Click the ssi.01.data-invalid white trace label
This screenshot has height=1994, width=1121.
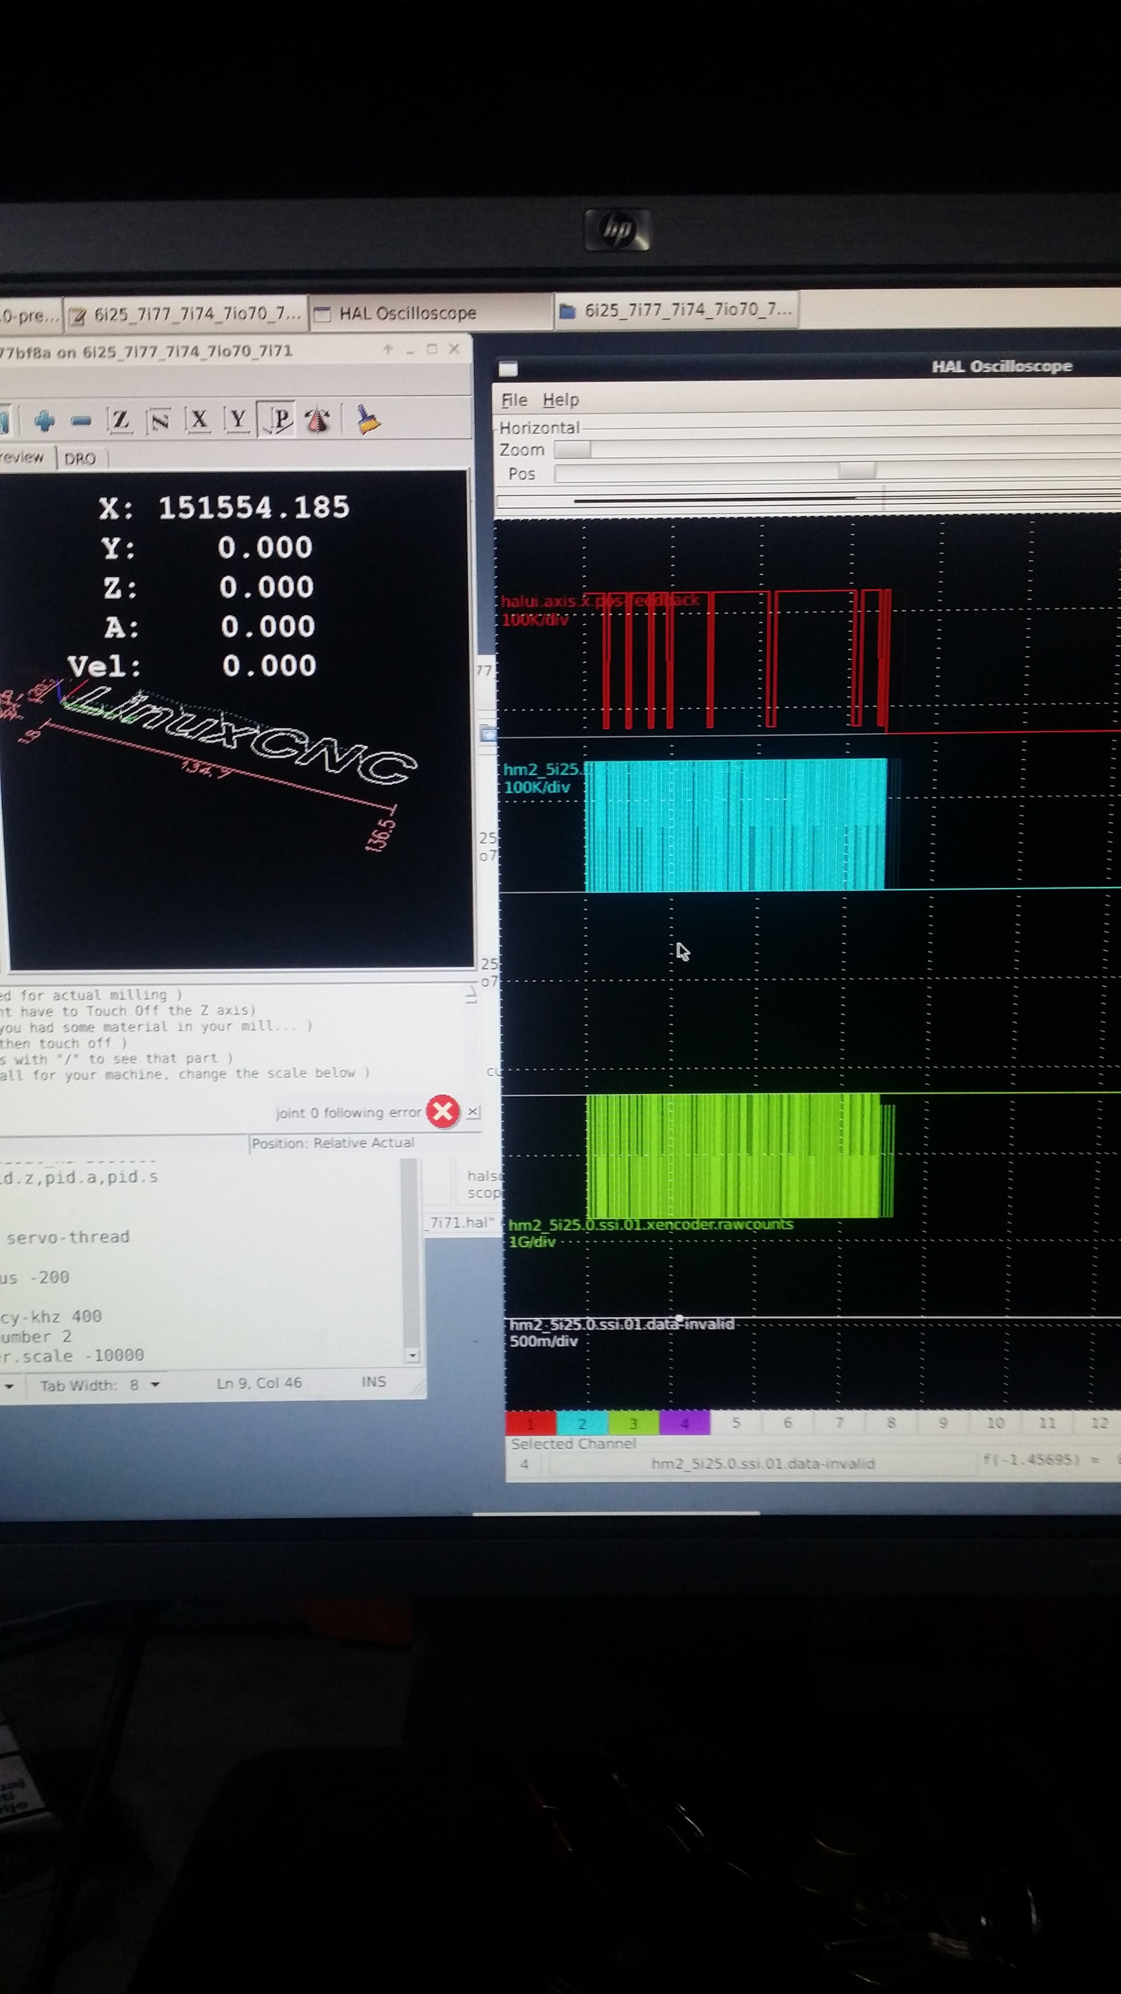pyautogui.click(x=622, y=1324)
